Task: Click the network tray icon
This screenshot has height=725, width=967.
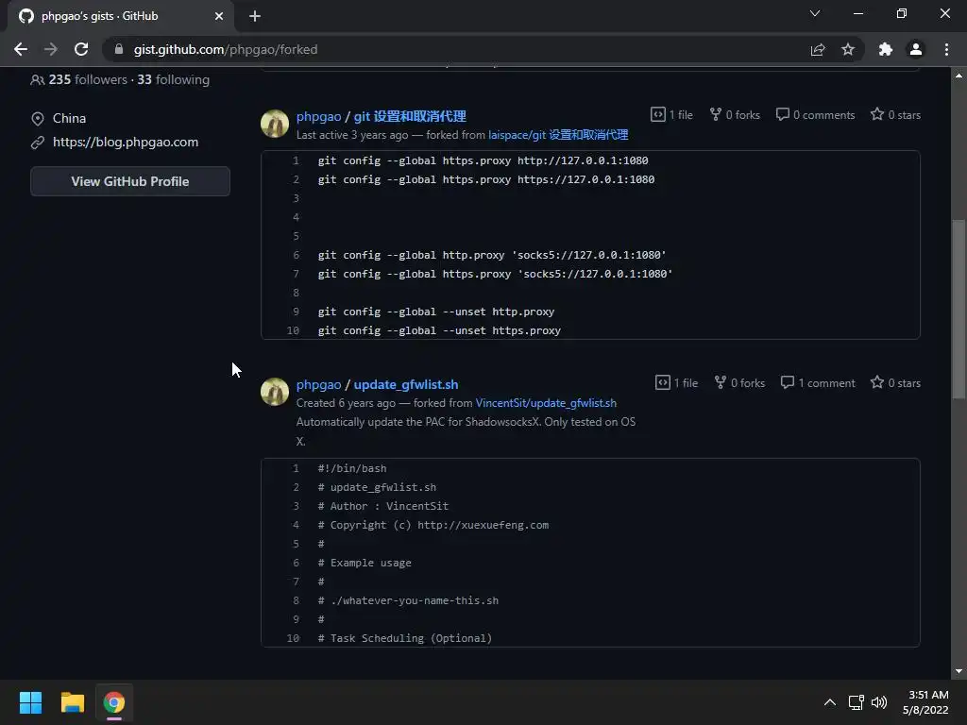Action: point(856,702)
